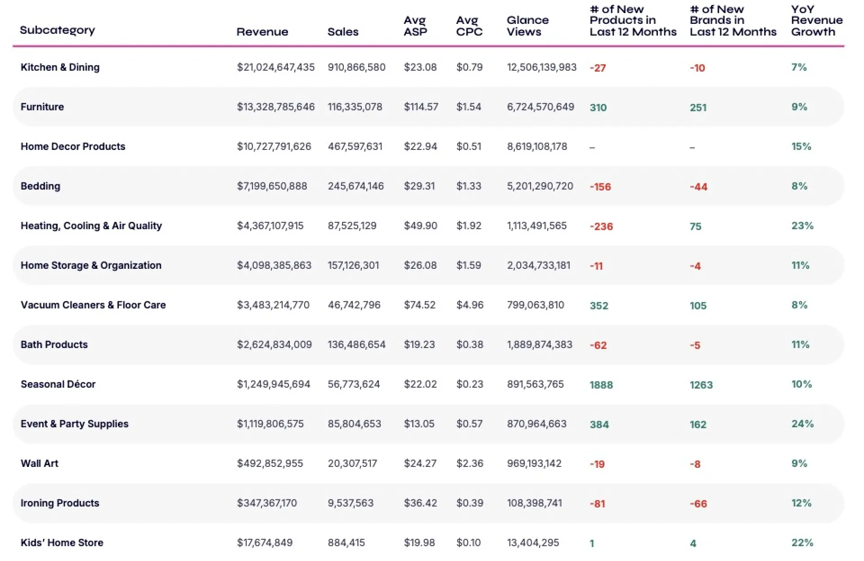
Task: Click Kitchen & Dining glance views 12,506,139,983
Action: pyautogui.click(x=542, y=67)
